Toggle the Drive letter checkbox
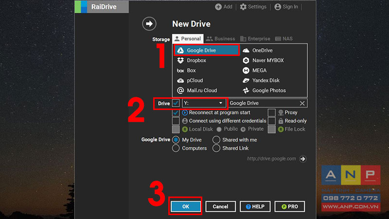389x219 pixels. [x=176, y=103]
